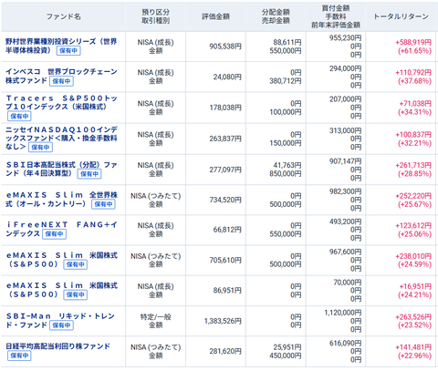This screenshot has width=438, height=371.
Task: Click the +123,612円 total return value
Action: coord(413,225)
